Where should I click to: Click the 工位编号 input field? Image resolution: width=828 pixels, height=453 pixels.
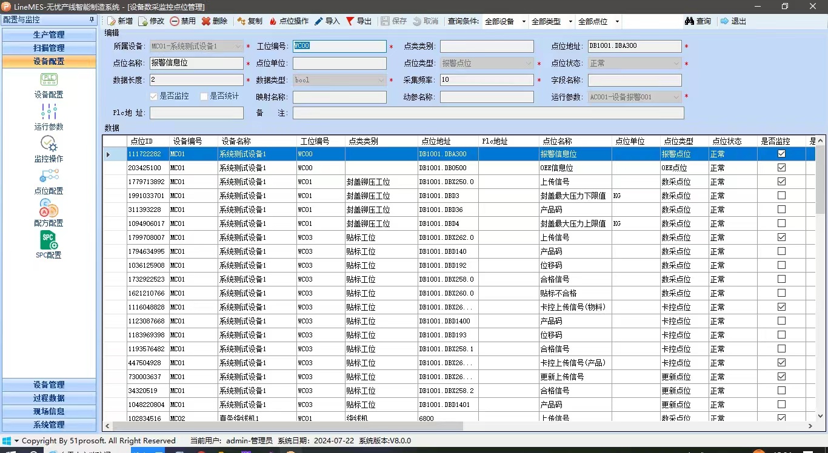(x=339, y=46)
